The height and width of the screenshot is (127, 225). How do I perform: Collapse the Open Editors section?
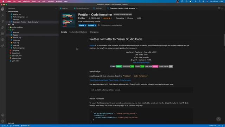(x=13, y=12)
